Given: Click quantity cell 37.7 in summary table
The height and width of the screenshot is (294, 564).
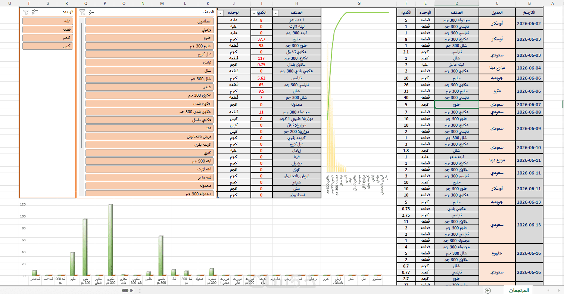Looking at the screenshot, I should pos(261,39).
